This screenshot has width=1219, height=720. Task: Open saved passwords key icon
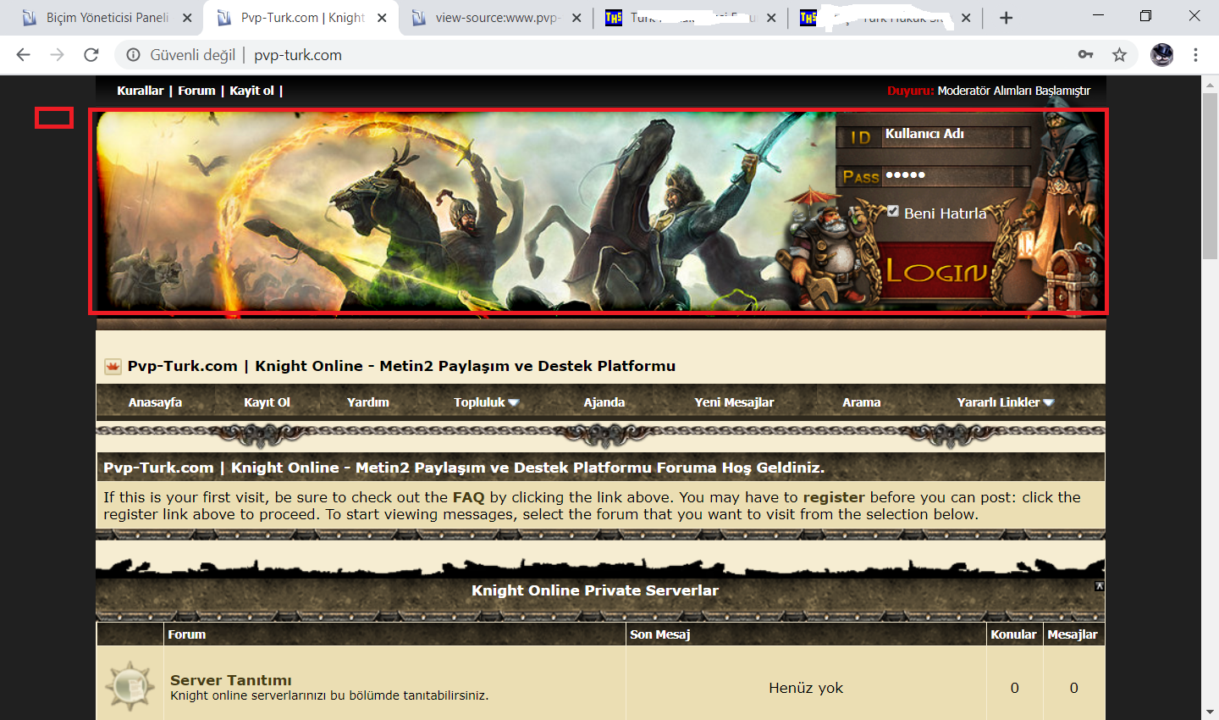coord(1085,55)
